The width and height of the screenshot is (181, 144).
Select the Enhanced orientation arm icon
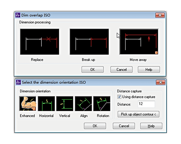[x=28, y=104]
